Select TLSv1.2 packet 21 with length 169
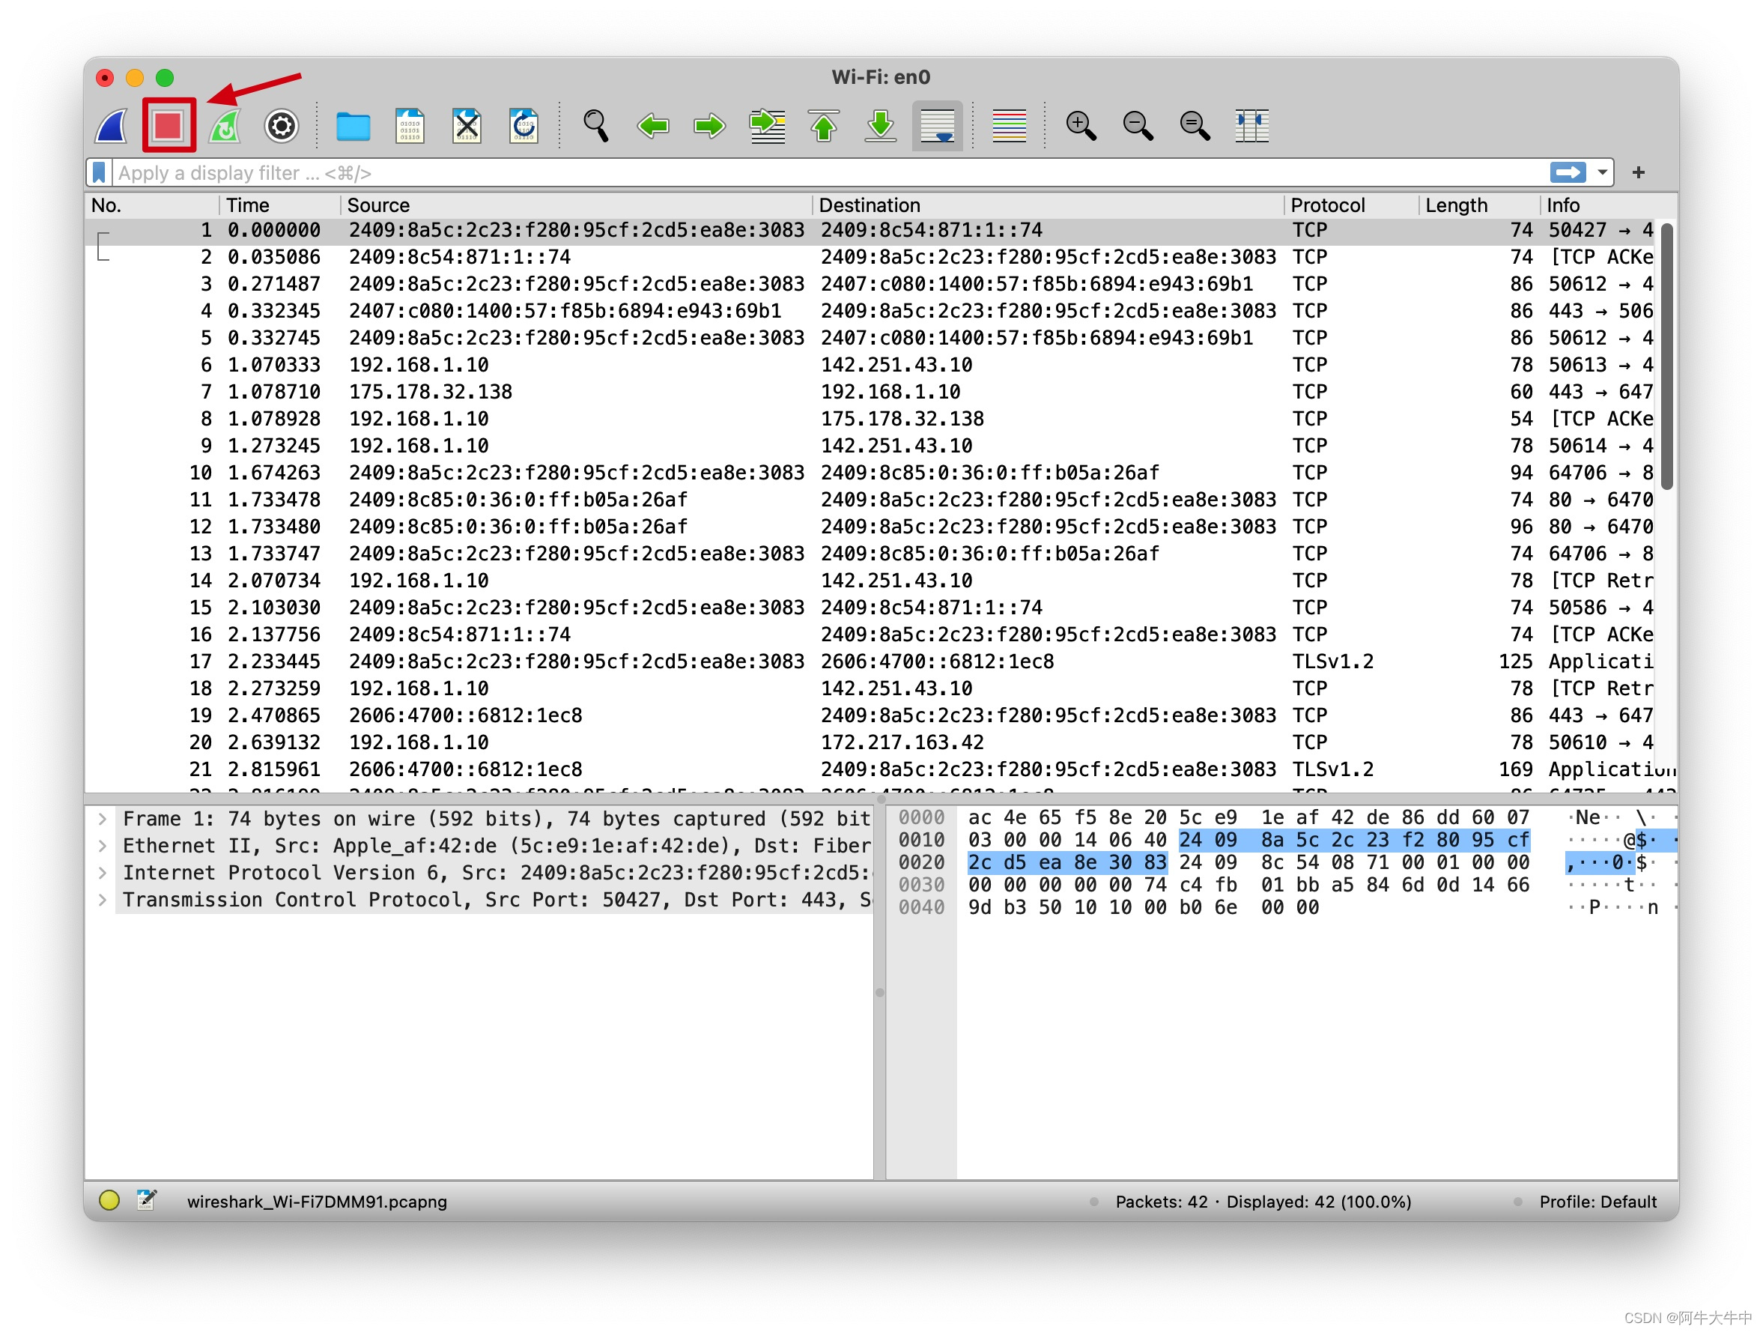 [870, 770]
